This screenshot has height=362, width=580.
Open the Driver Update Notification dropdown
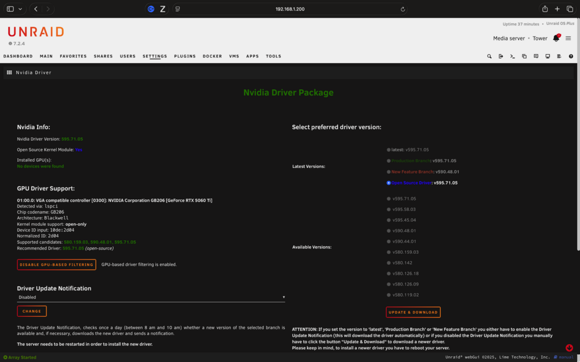click(151, 297)
